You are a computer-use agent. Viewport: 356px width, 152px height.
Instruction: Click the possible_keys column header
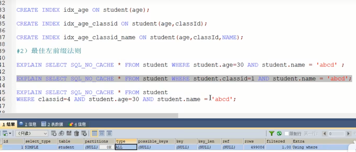[x=156, y=141]
